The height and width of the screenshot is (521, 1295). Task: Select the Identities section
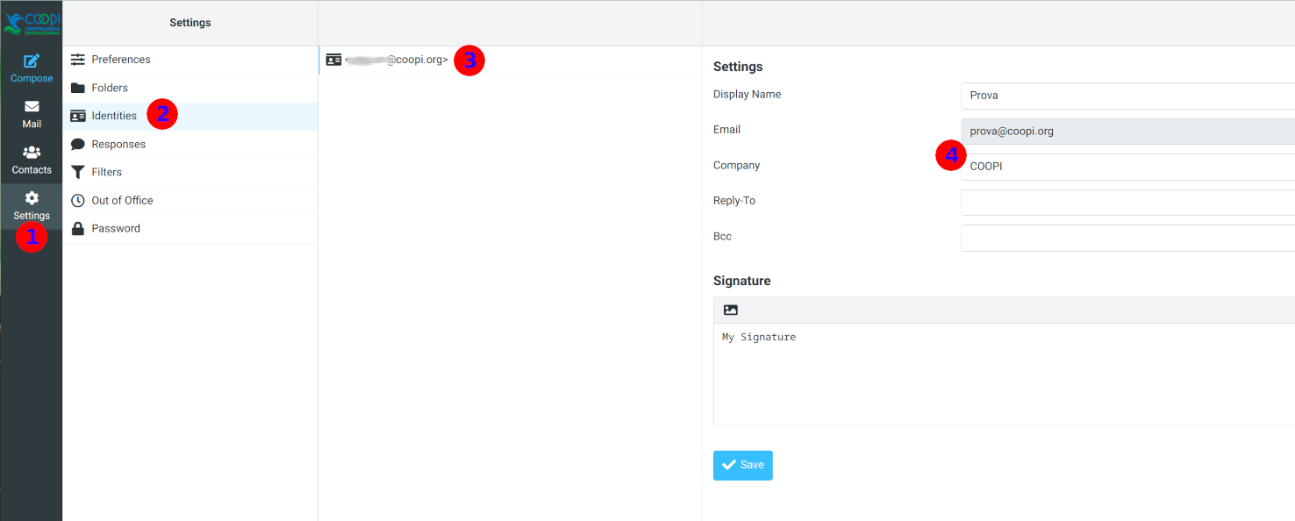(x=114, y=116)
